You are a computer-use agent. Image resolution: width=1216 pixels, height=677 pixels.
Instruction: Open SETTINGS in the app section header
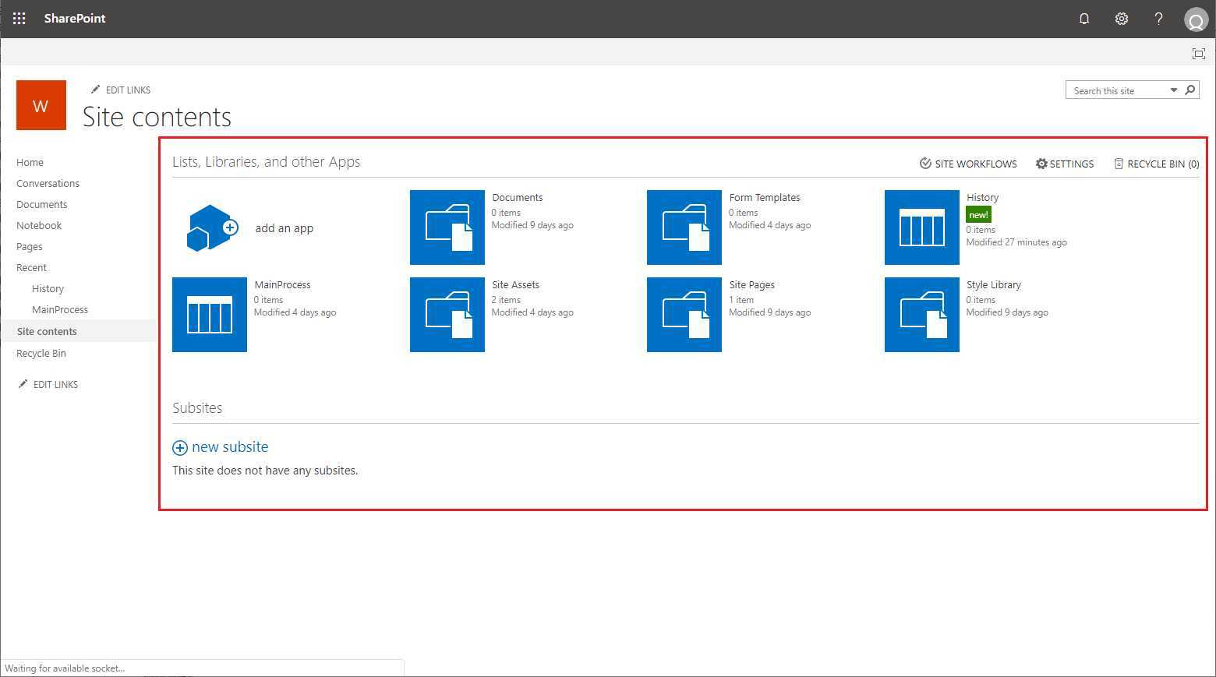(x=1065, y=164)
